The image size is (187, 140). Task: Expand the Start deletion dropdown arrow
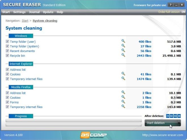[179, 123]
